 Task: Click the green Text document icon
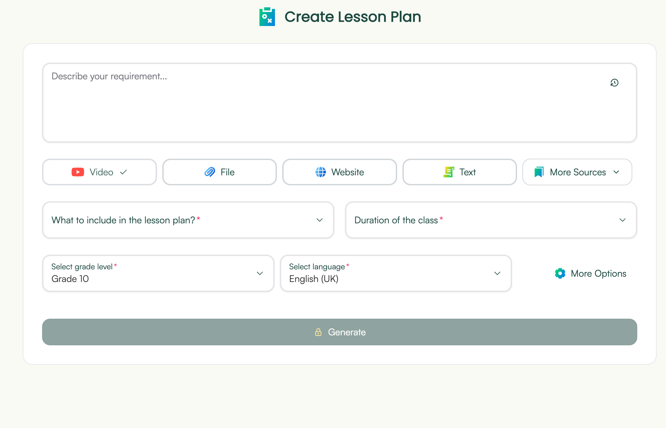(449, 172)
